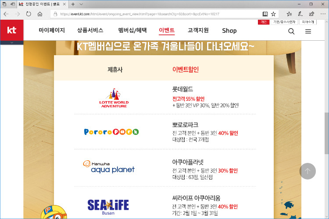Open the 상품서비스 menu
Screen dimensions: 329x219
90,30
